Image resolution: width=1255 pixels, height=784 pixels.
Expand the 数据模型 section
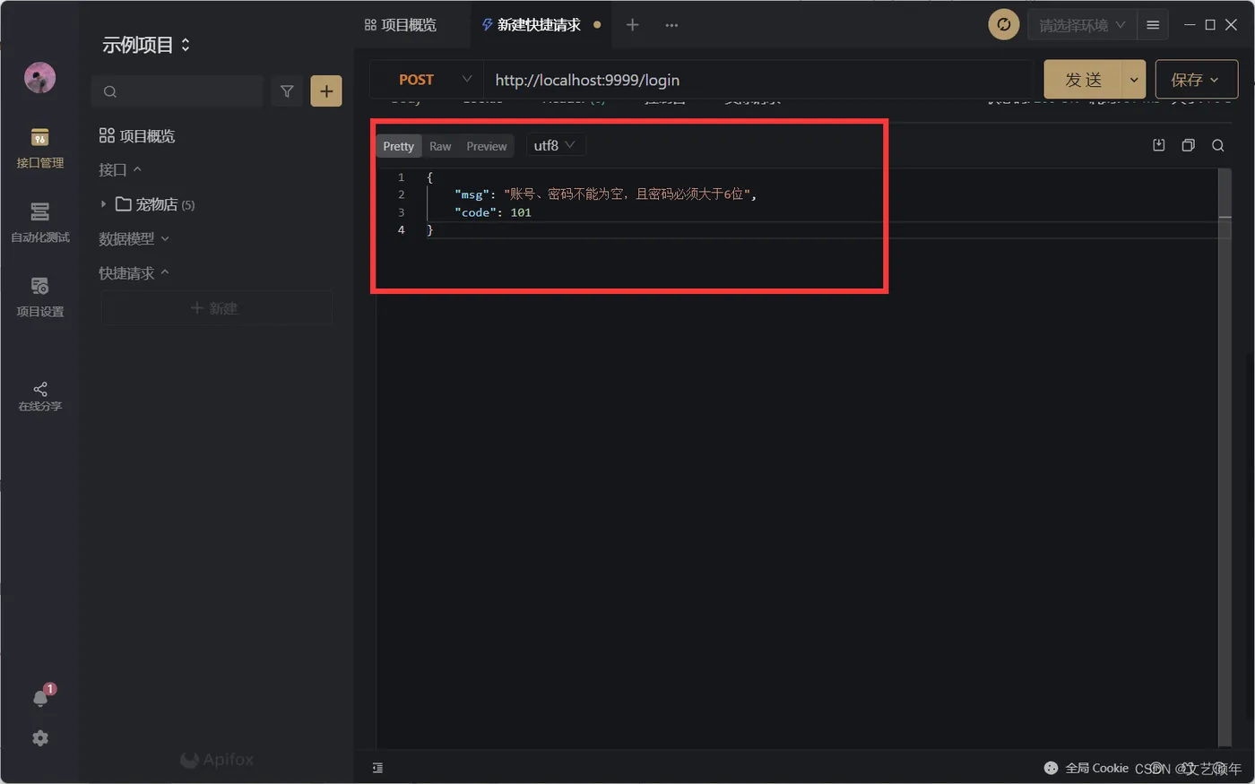(x=134, y=239)
